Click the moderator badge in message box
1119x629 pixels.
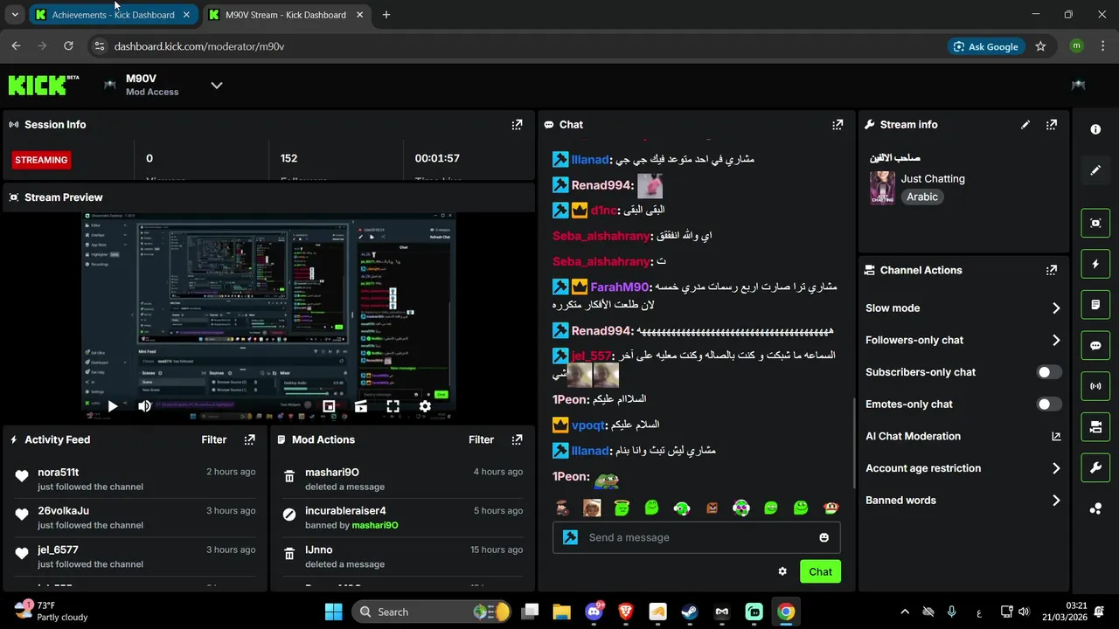[571, 537]
